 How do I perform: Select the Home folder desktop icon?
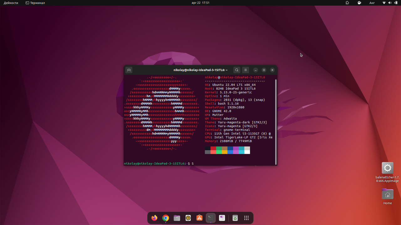coord(388,197)
